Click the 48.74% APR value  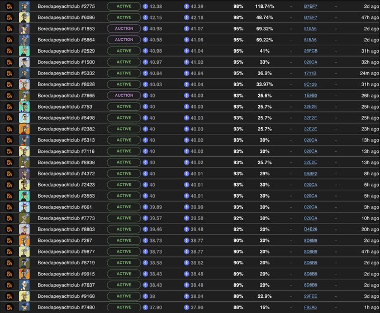click(265, 17)
